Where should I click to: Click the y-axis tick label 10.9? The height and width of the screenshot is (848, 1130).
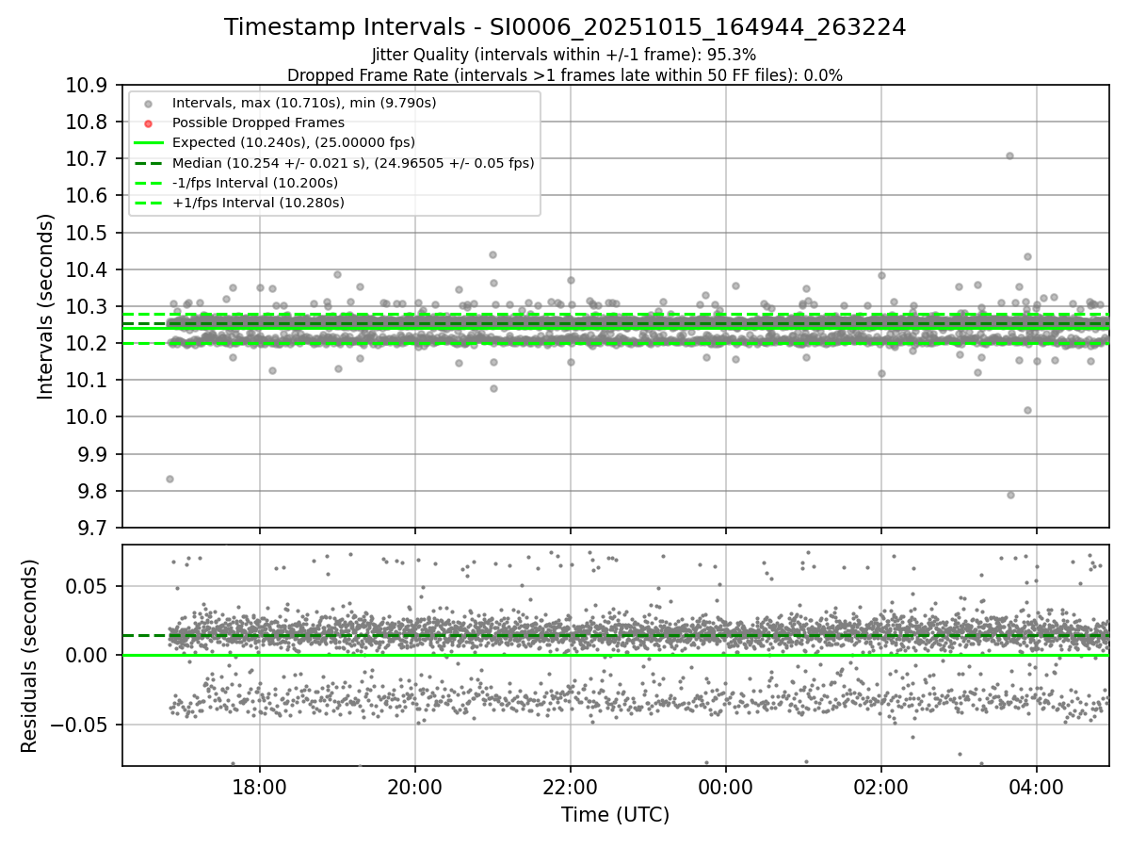[x=88, y=86]
